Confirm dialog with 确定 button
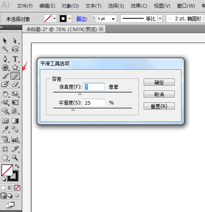Screen dimensions: 205x212 tap(159, 82)
